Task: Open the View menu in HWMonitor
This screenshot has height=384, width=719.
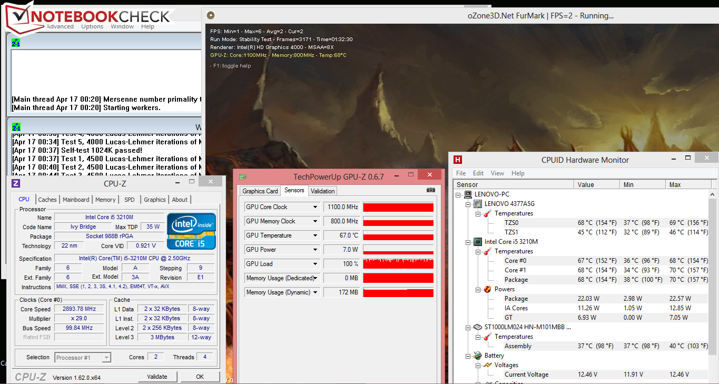Action: tap(497, 173)
